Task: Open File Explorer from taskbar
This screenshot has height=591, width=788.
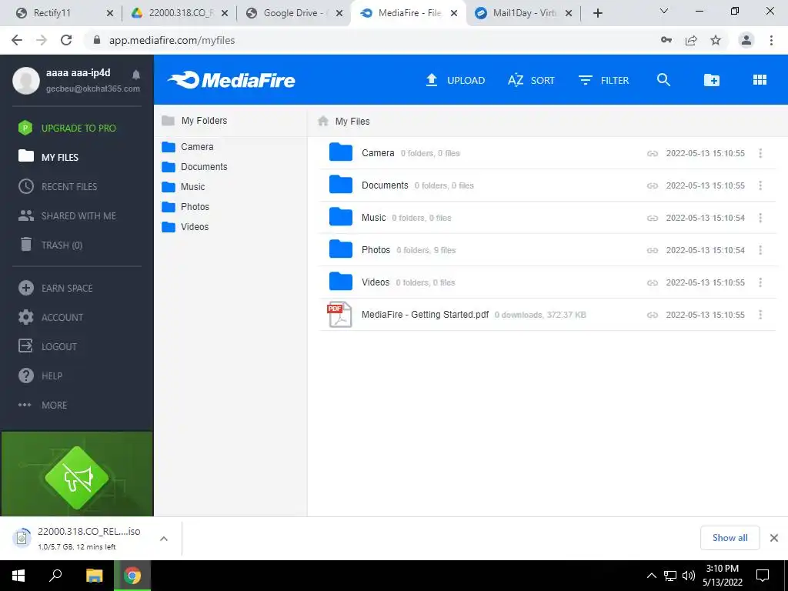Action: click(x=94, y=576)
